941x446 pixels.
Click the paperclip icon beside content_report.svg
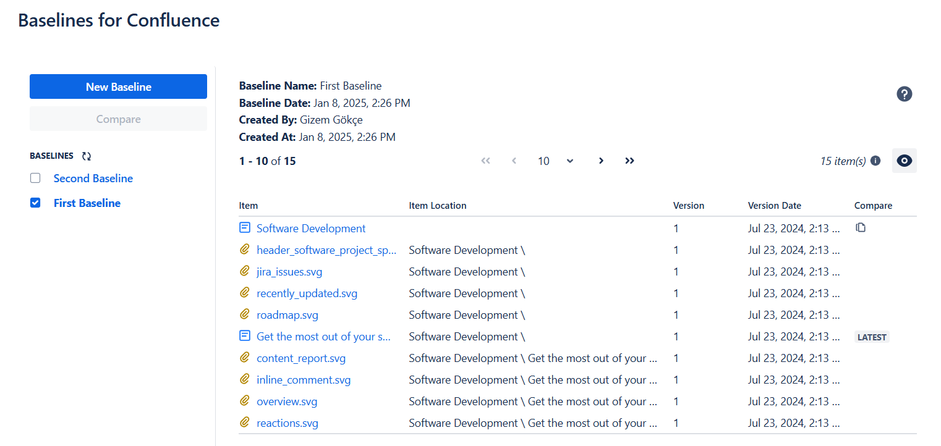(244, 358)
